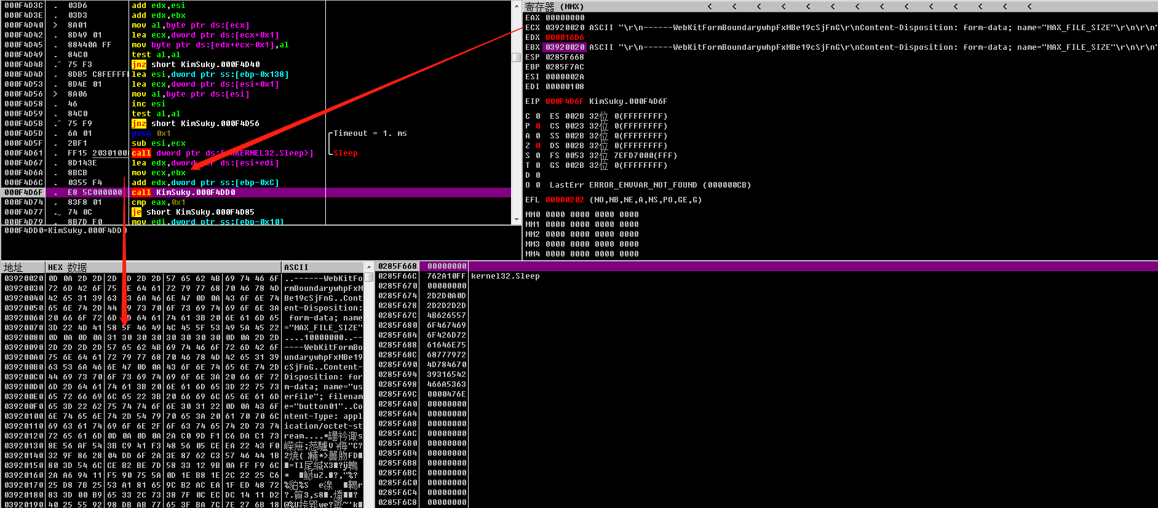Image resolution: width=1158 pixels, height=508 pixels.
Task: Select stack entry with kernel32.Sleep return
Action: click(x=767, y=276)
